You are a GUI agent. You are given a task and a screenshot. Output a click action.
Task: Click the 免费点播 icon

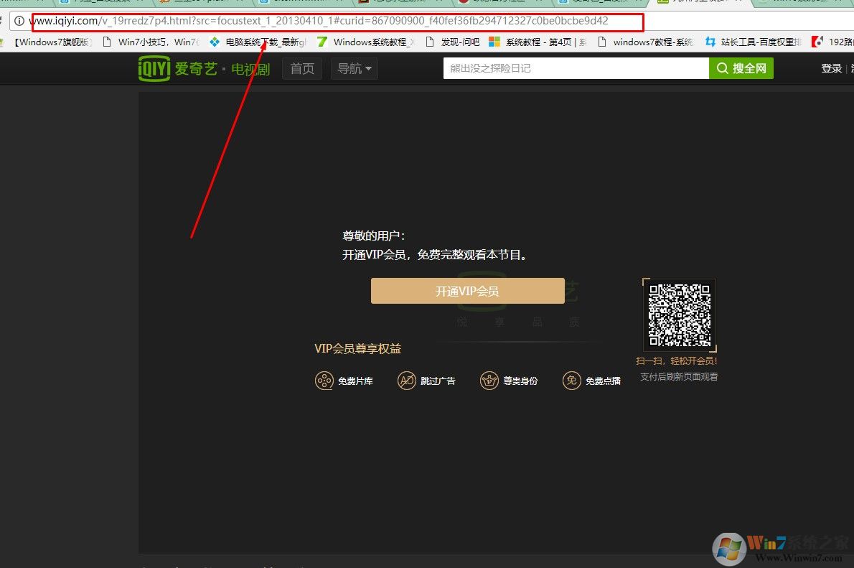pos(571,381)
